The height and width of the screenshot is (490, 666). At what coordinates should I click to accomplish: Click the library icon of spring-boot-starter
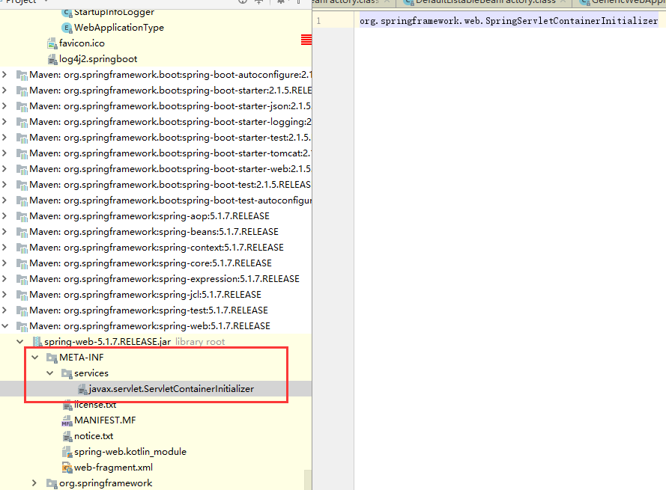22,91
